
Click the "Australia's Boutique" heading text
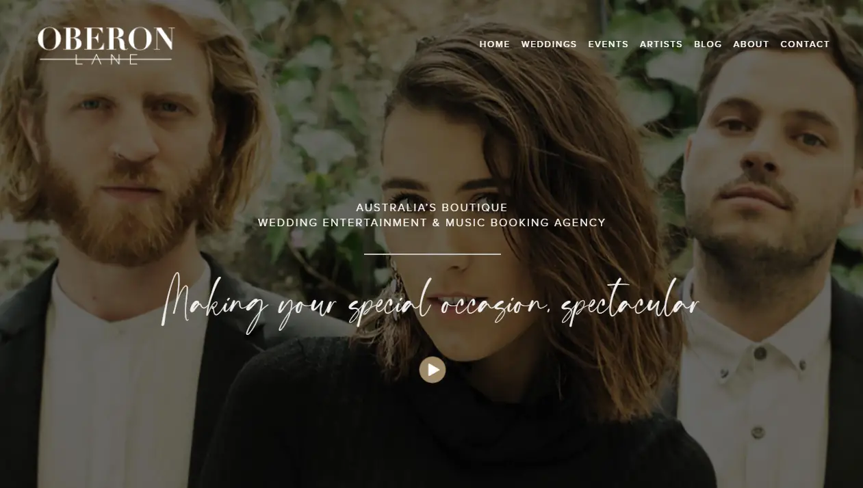pyautogui.click(x=432, y=207)
